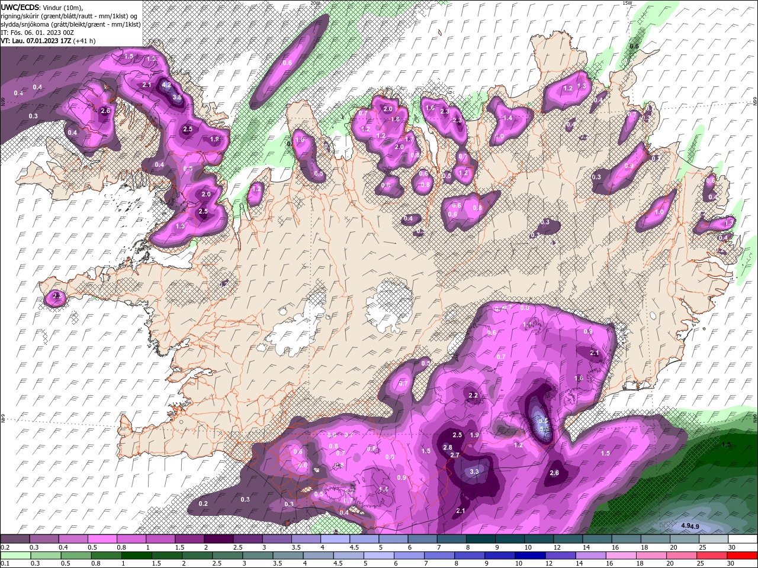The image size is (758, 568).
Task: Click the 3.3 snowfall value off the south coast
Action: 474,472
